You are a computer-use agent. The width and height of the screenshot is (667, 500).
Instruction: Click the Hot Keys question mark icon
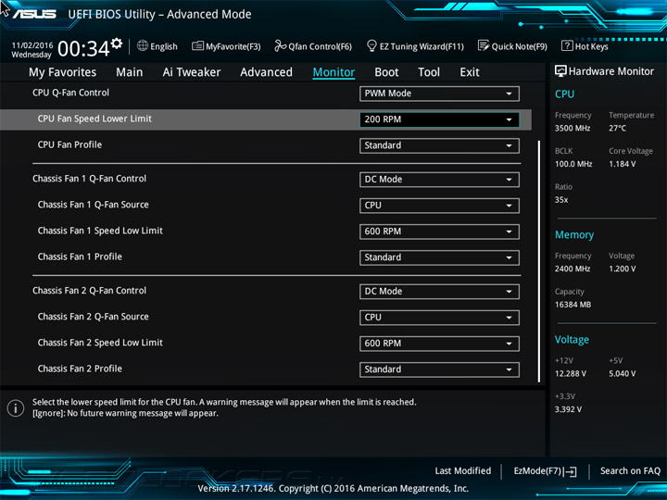pyautogui.click(x=567, y=45)
